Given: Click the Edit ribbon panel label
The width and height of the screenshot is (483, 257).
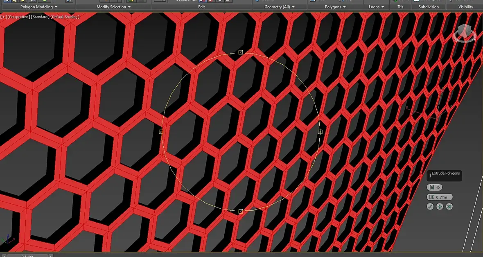Looking at the screenshot, I should [x=201, y=7].
